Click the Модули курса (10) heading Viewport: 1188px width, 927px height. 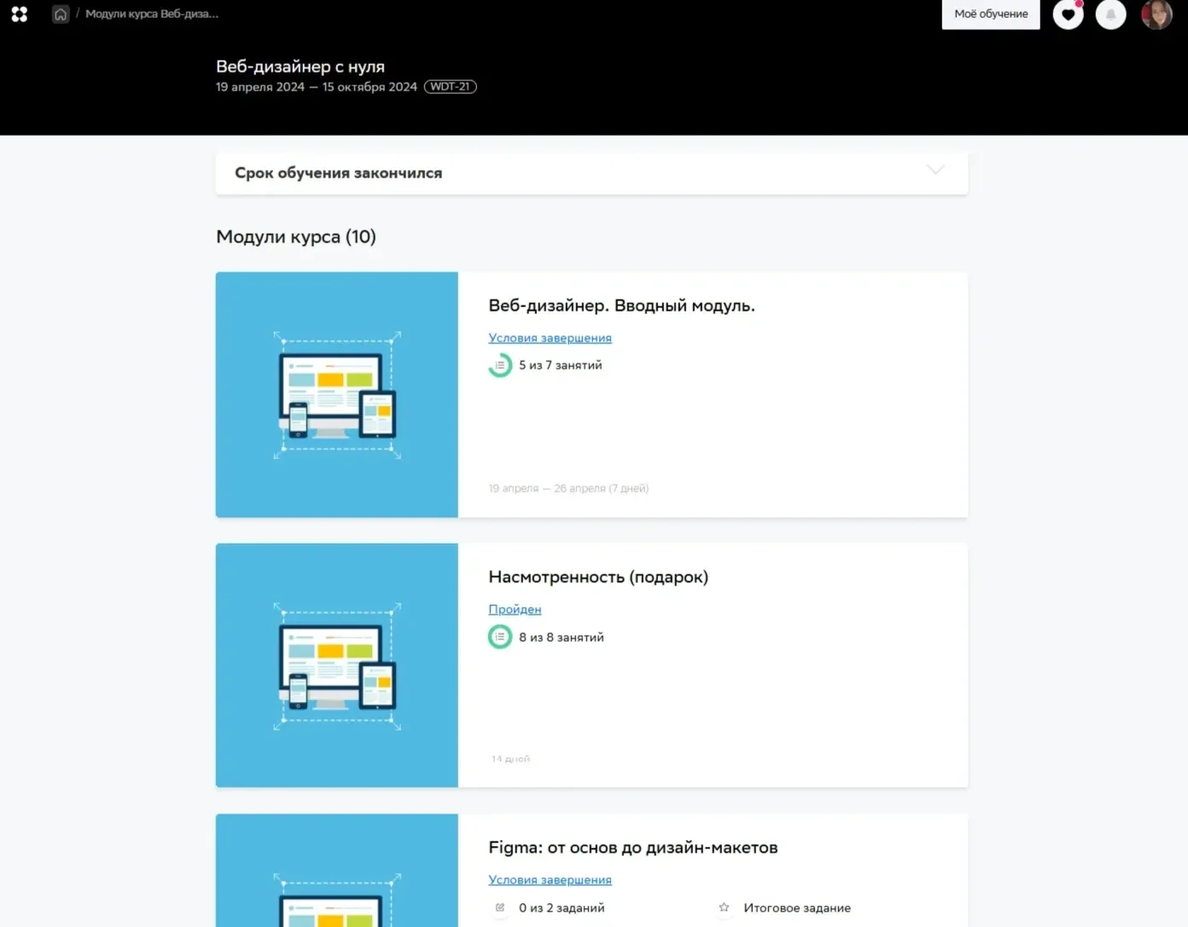296,236
